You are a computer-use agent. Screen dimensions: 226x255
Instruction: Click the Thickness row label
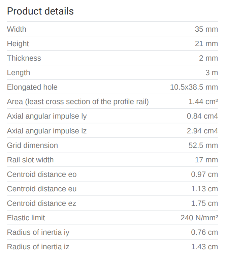coord(24,58)
